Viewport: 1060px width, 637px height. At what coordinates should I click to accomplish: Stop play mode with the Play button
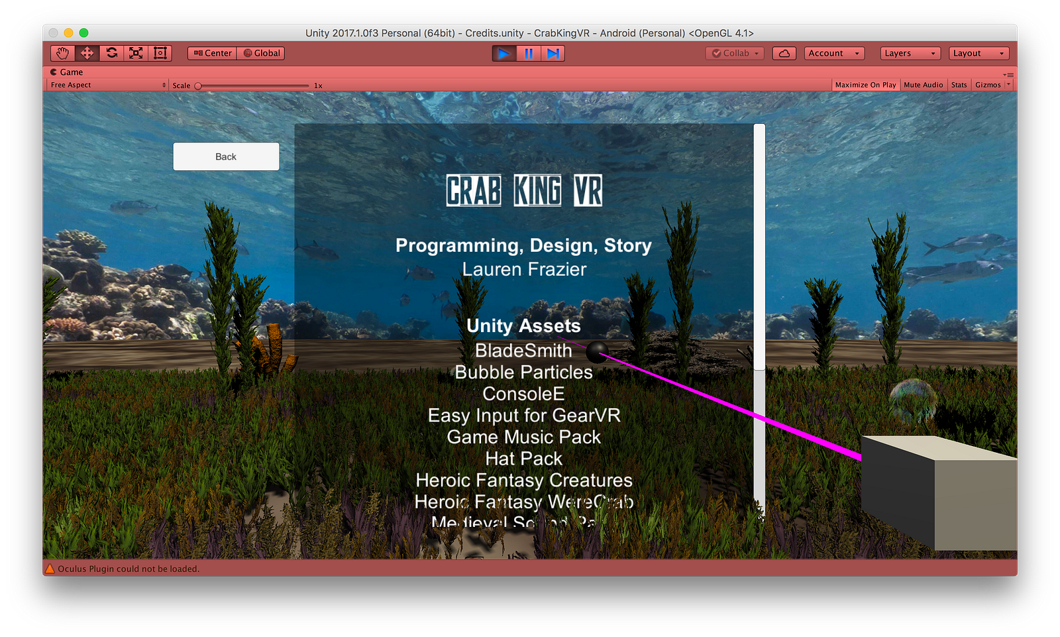click(503, 53)
